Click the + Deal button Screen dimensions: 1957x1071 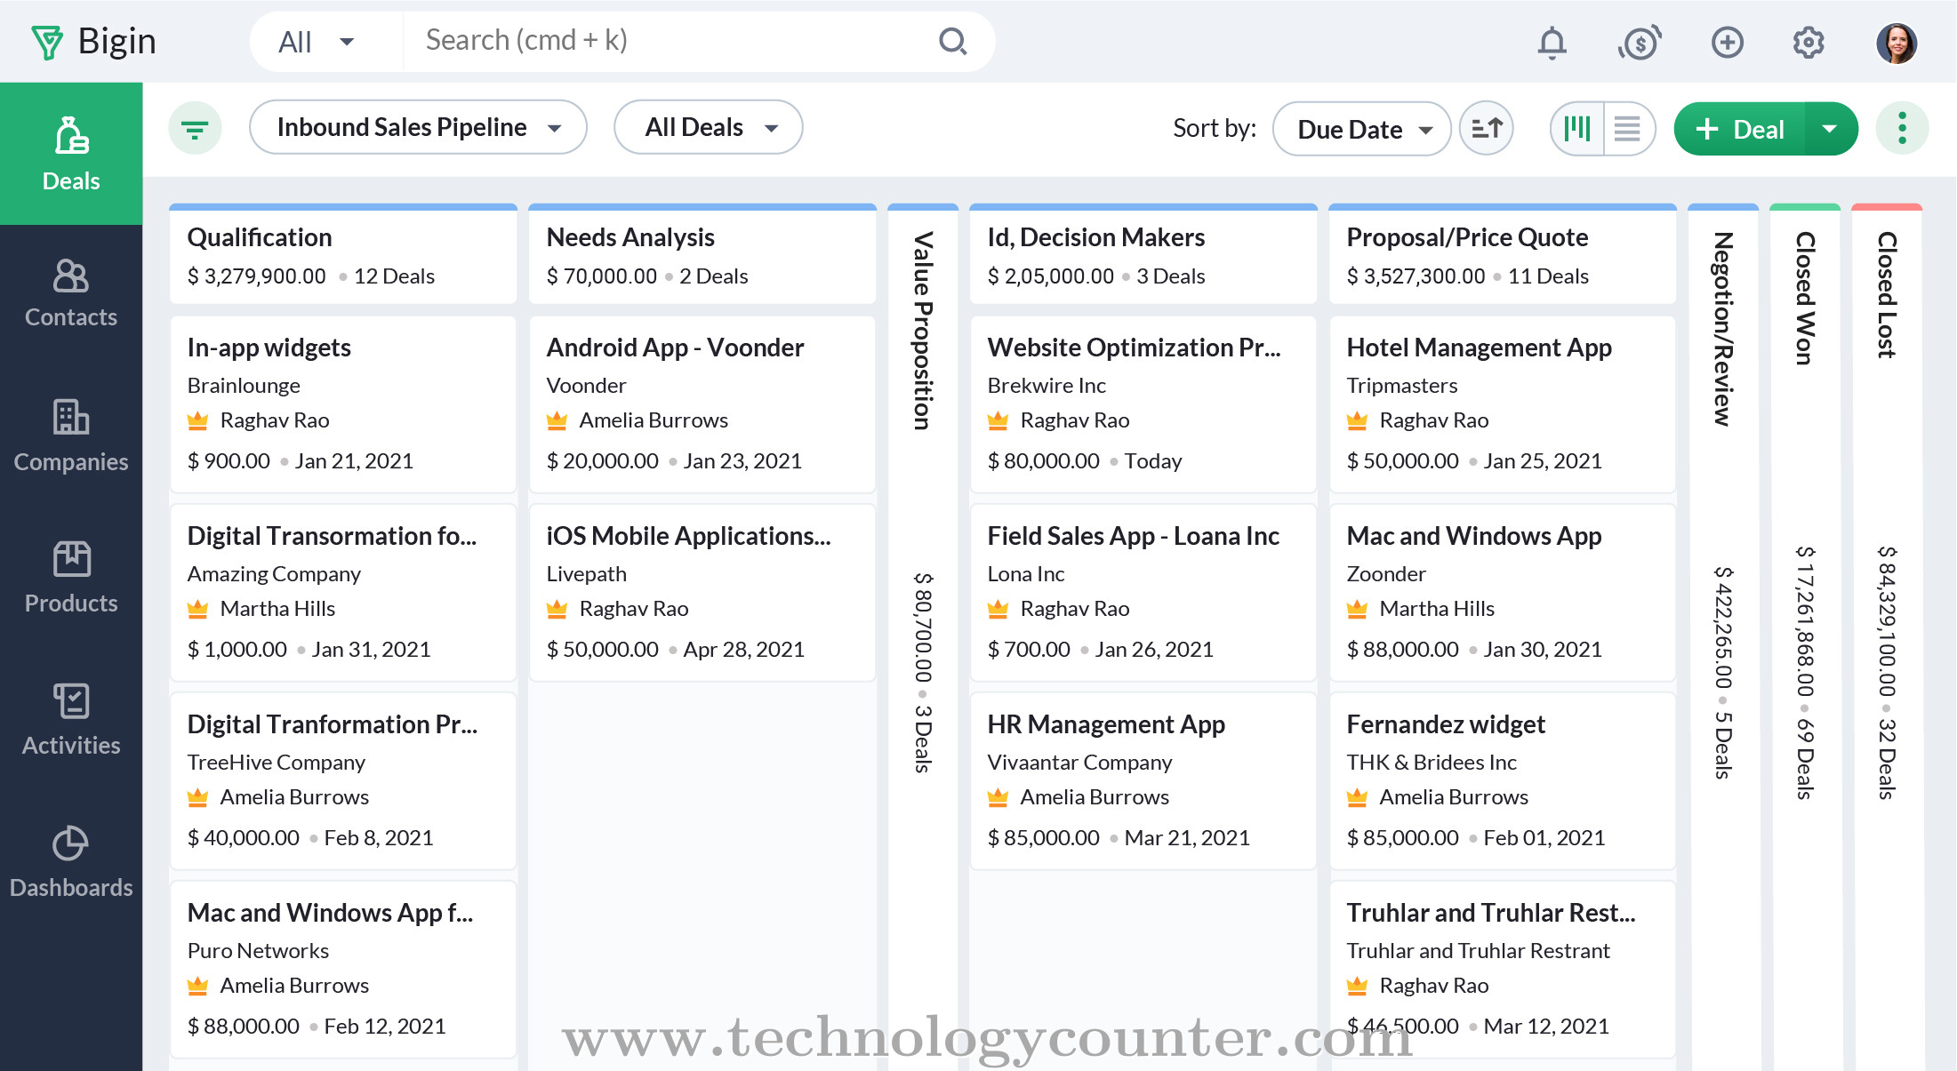1739,129
